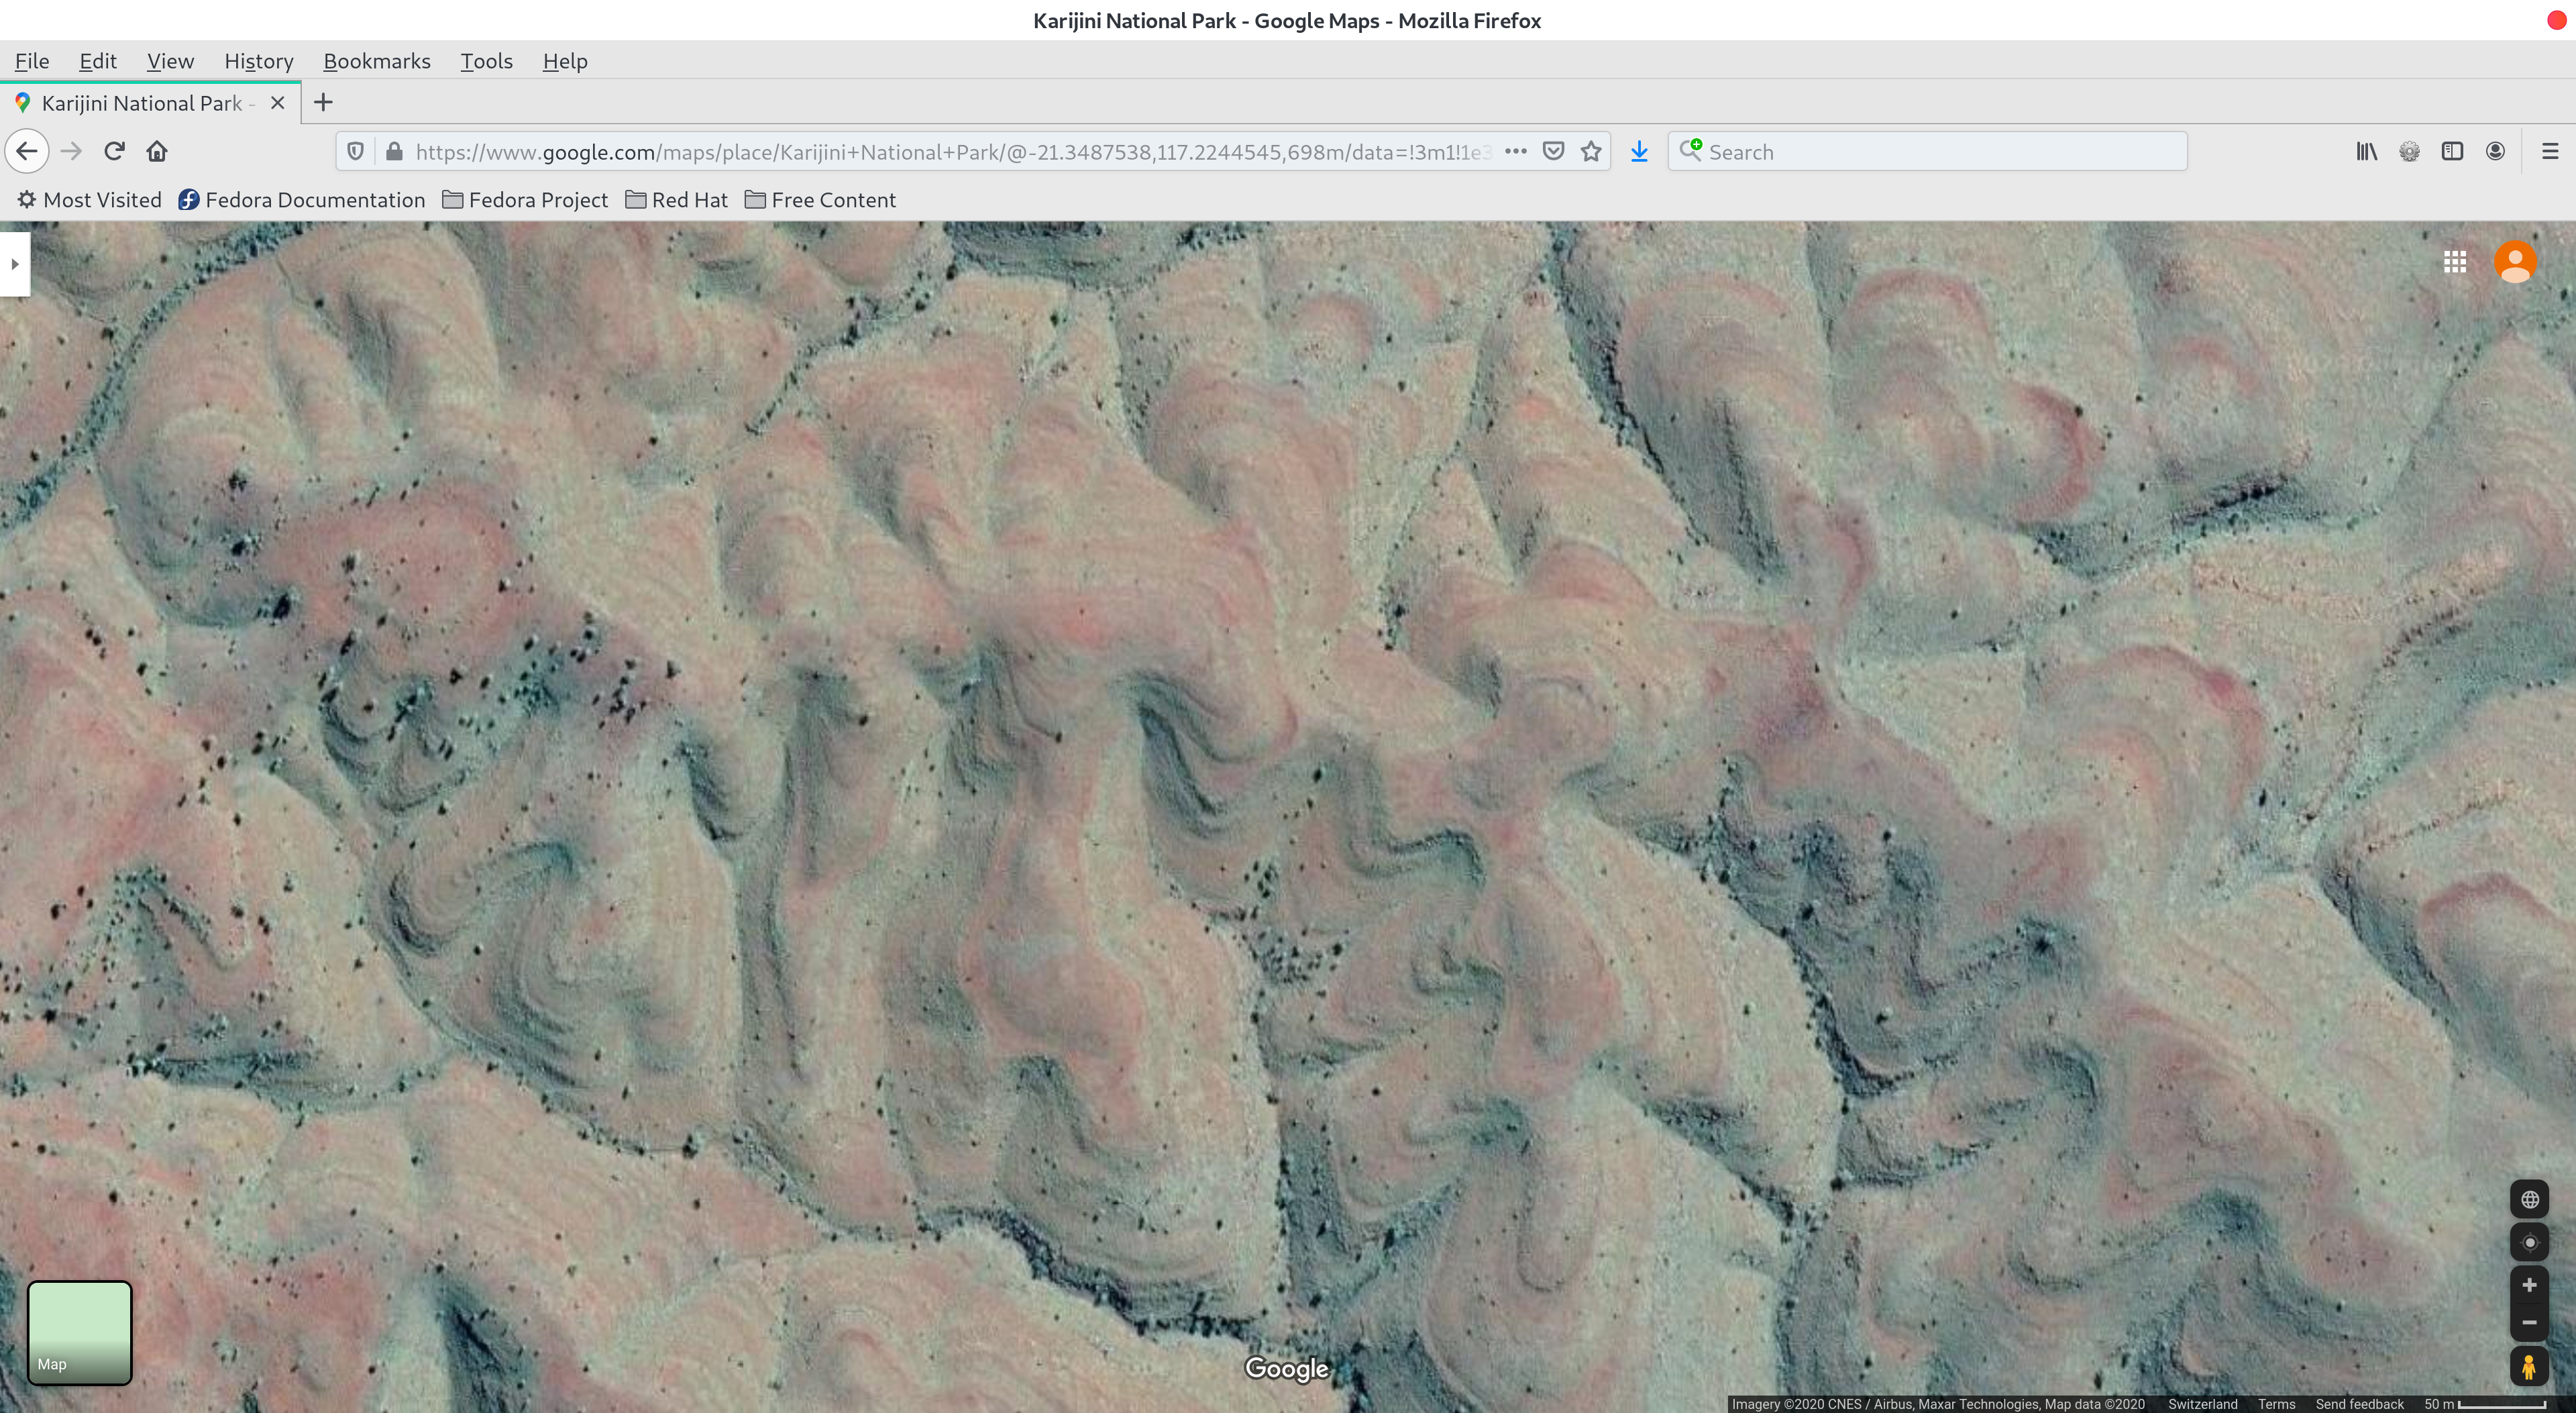The image size is (2576, 1413).
Task: Open the Tools menu
Action: pos(486,61)
